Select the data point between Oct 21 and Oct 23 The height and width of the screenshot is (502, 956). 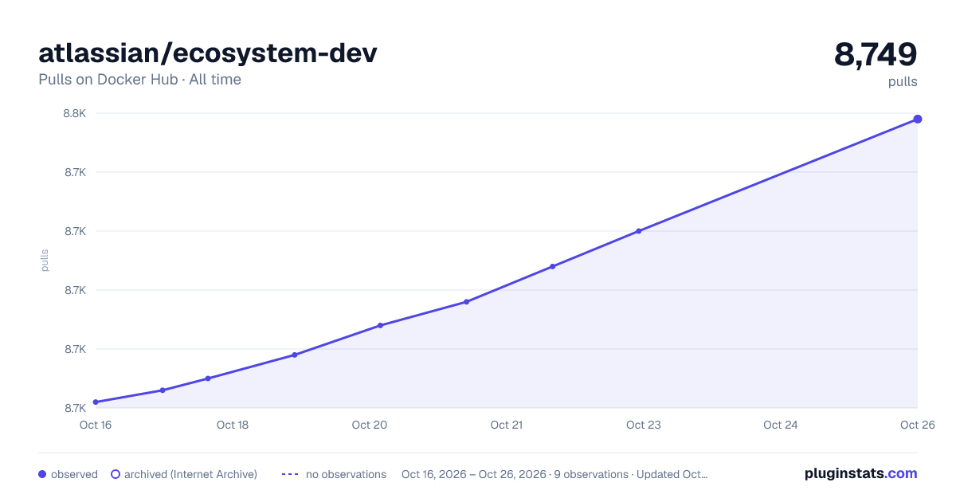pyautogui.click(x=553, y=266)
